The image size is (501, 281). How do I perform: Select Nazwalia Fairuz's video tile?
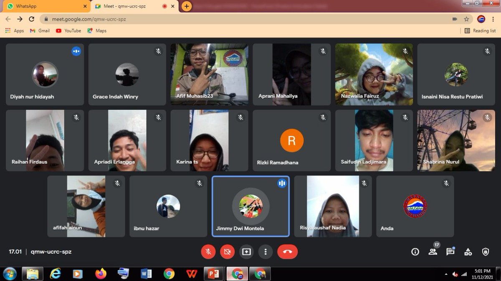pyautogui.click(x=374, y=74)
